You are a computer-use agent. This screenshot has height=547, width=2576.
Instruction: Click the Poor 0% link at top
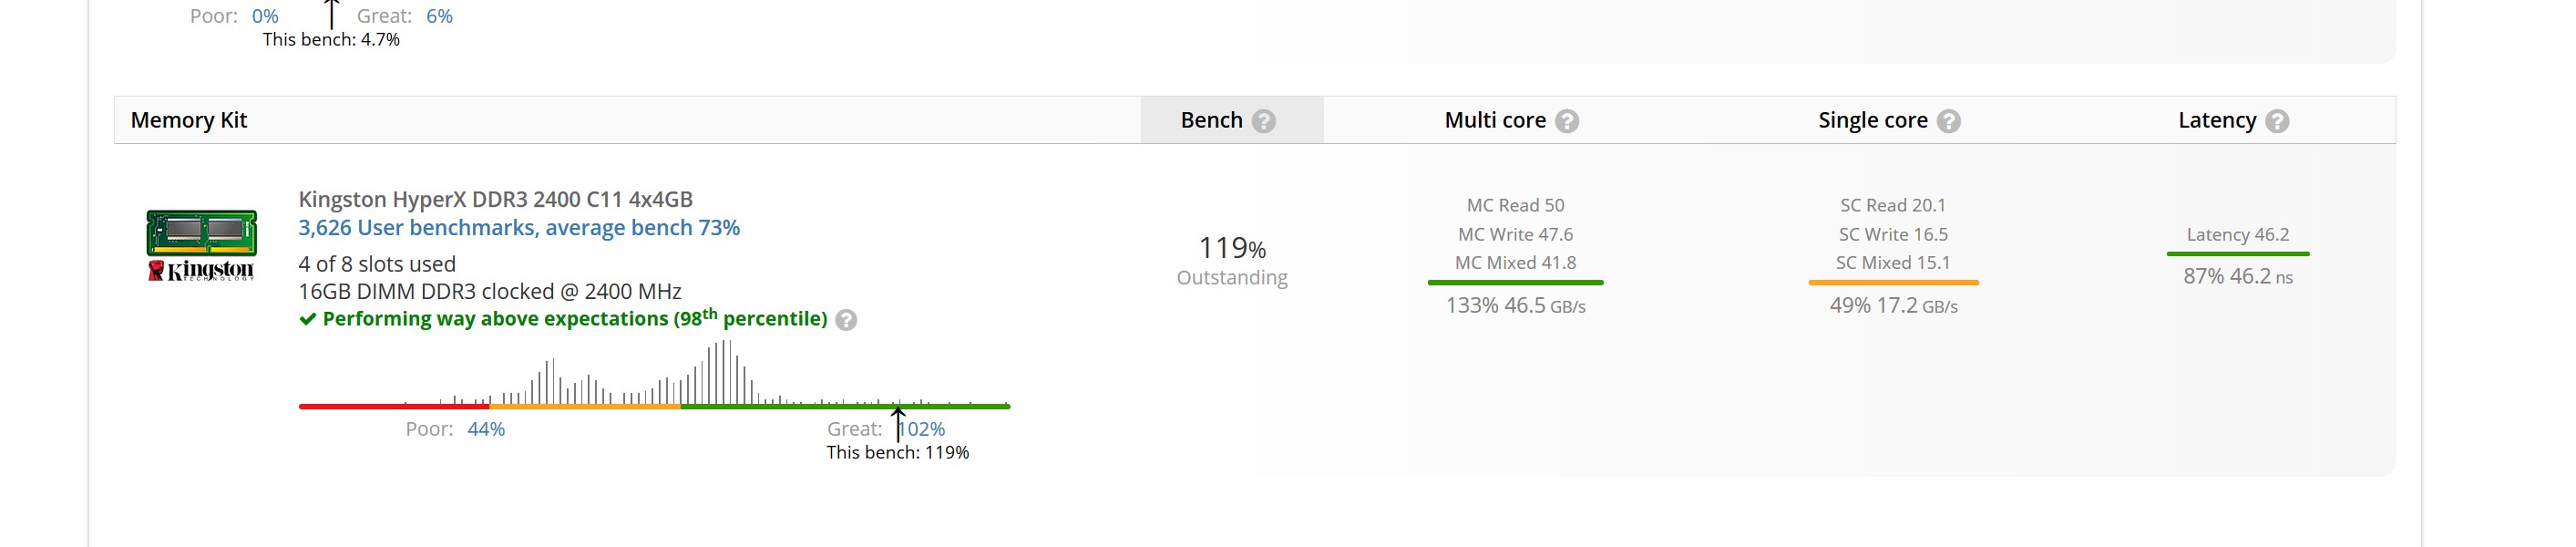(265, 16)
